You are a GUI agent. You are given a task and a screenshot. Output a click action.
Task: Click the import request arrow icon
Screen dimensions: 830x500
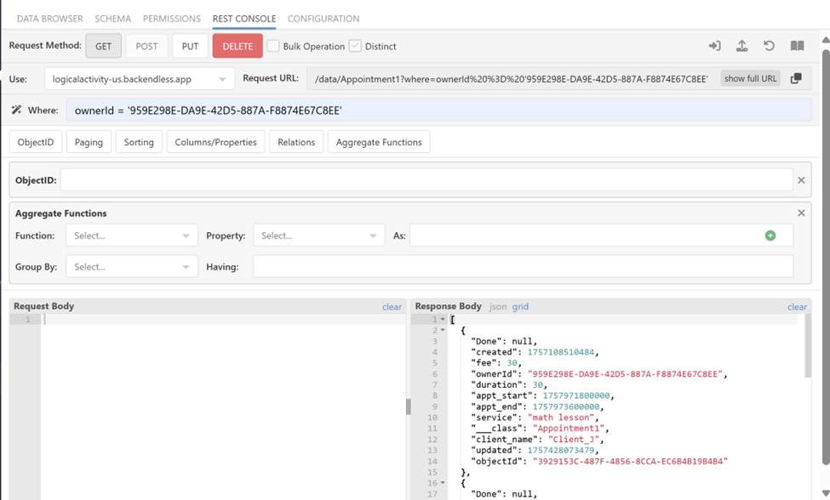tap(714, 46)
